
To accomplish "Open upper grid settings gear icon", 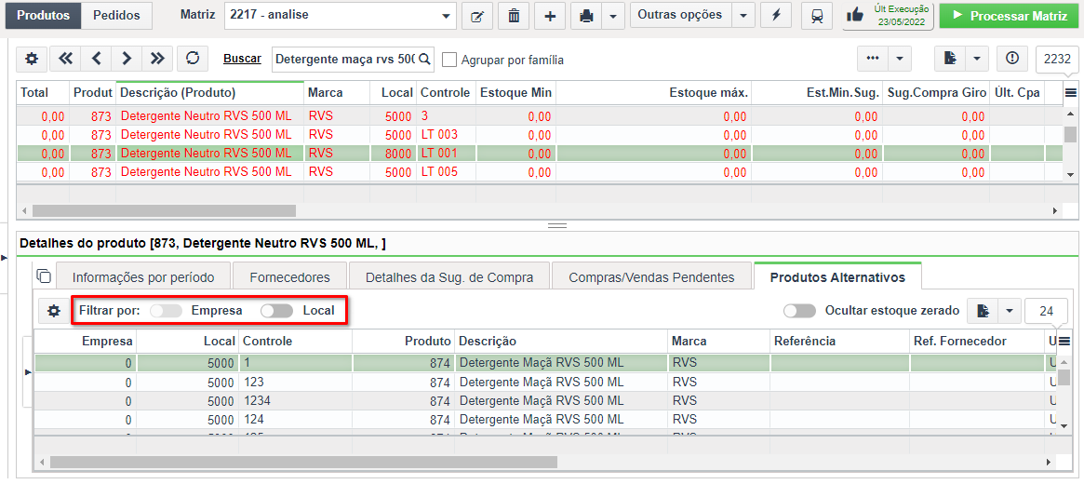I will click(x=32, y=60).
